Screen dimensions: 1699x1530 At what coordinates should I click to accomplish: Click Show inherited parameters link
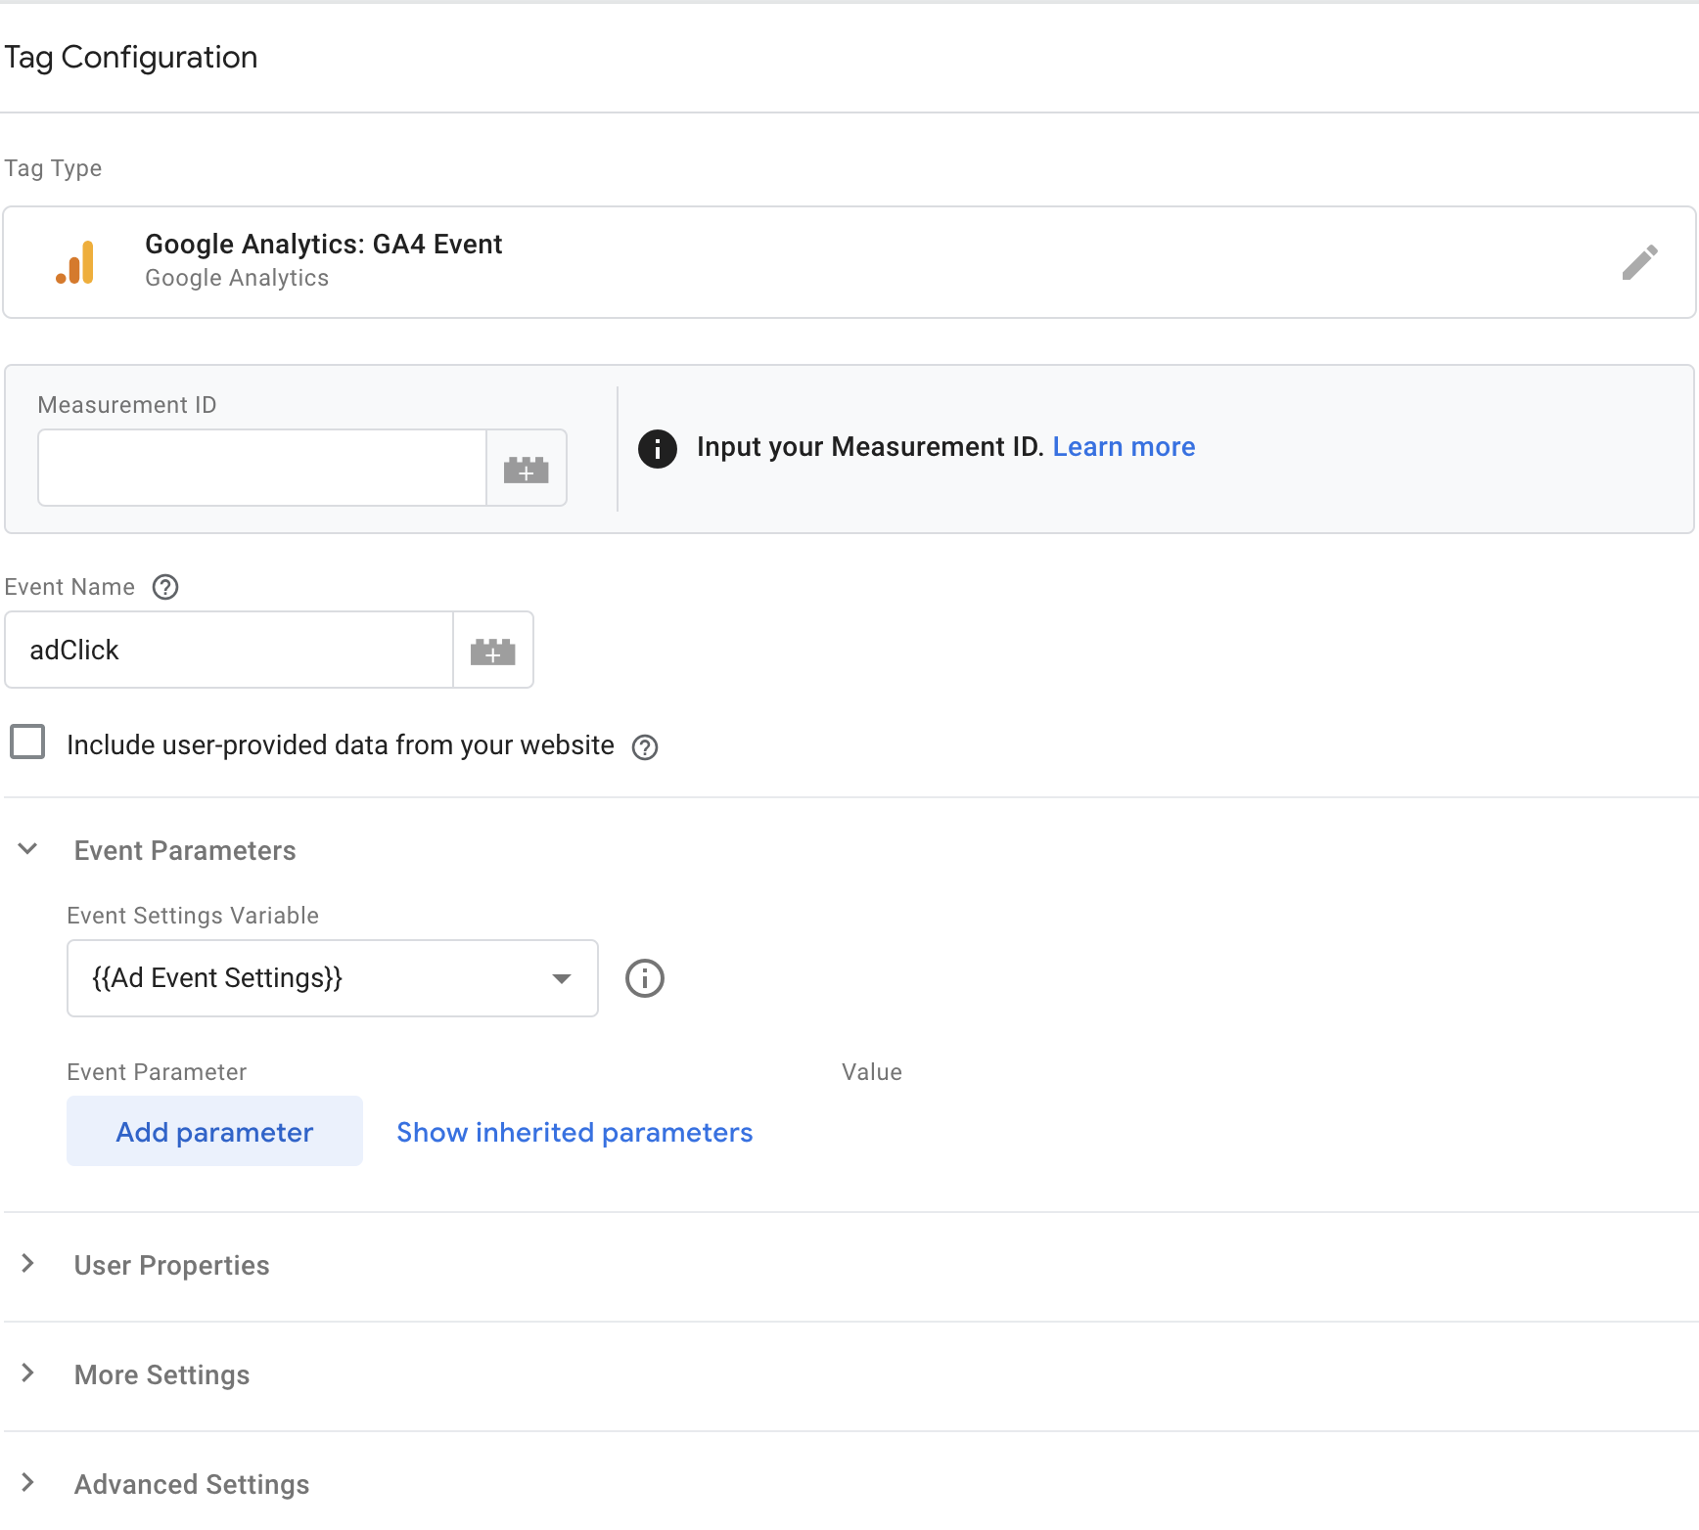coord(574,1132)
